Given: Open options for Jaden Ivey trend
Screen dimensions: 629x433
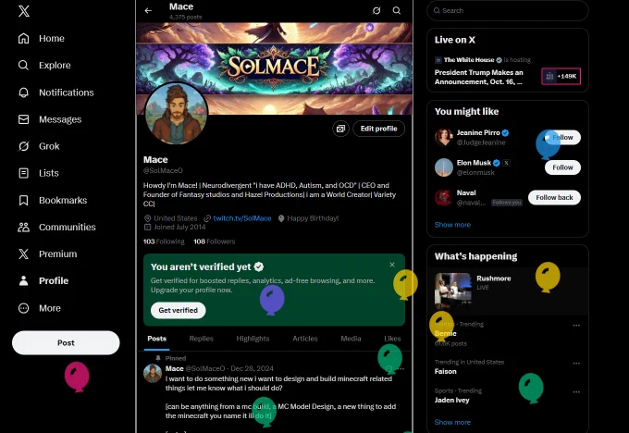Looking at the screenshot, I should (x=576, y=392).
